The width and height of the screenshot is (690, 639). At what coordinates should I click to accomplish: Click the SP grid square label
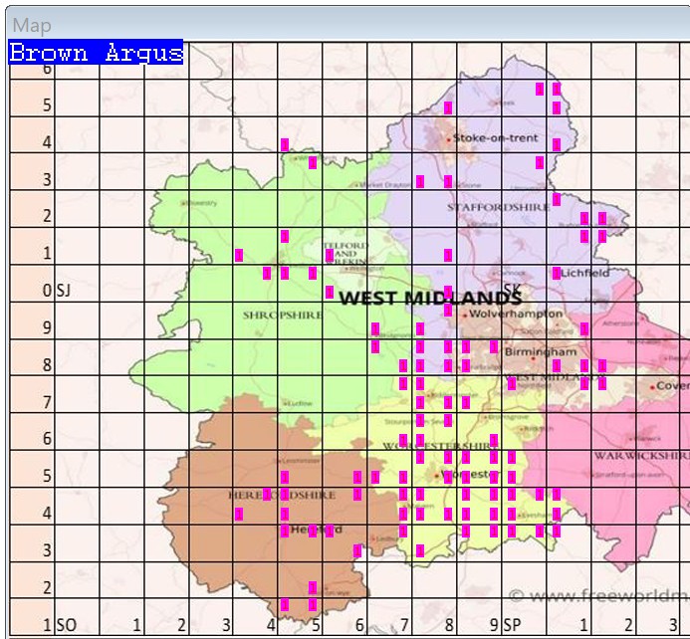512,625
